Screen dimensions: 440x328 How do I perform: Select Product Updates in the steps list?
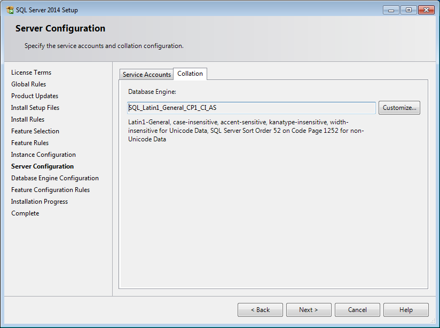pyautogui.click(x=35, y=96)
